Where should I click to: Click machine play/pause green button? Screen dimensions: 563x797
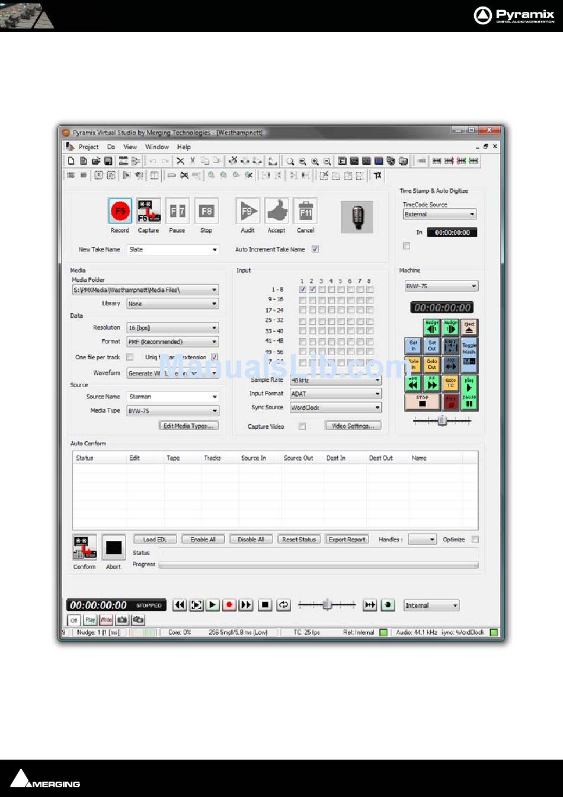tap(469, 392)
